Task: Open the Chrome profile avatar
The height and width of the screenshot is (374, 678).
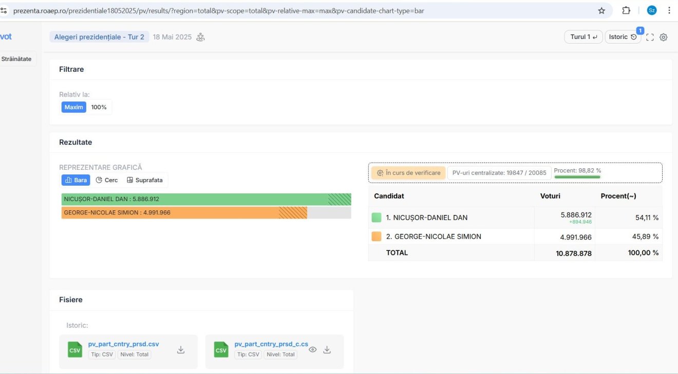Action: [652, 10]
